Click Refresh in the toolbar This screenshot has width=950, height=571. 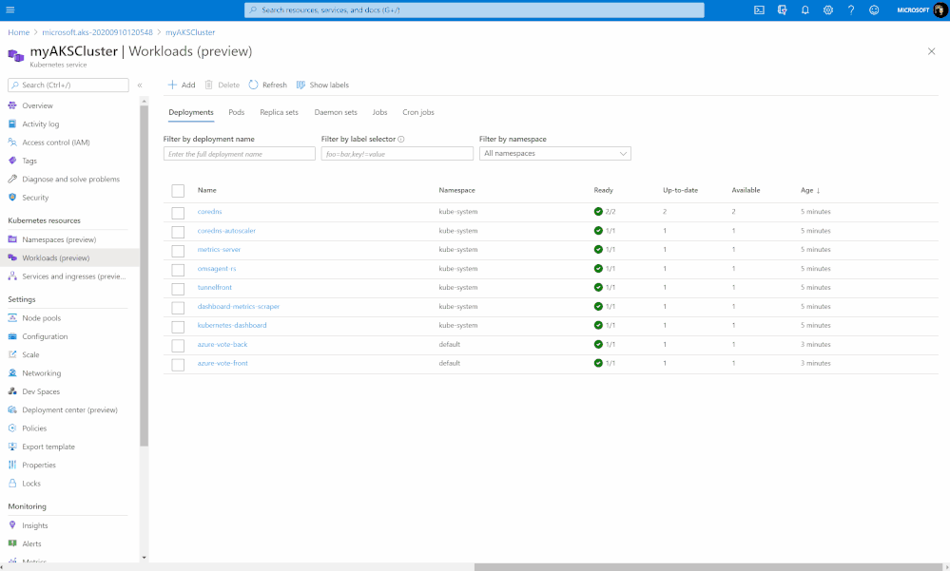point(268,85)
